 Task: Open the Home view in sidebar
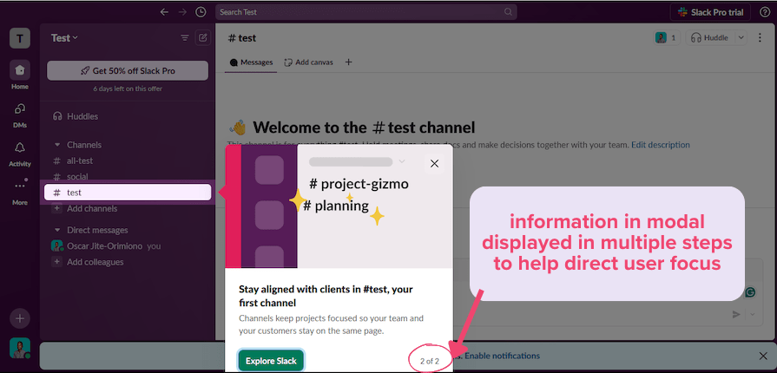point(19,71)
